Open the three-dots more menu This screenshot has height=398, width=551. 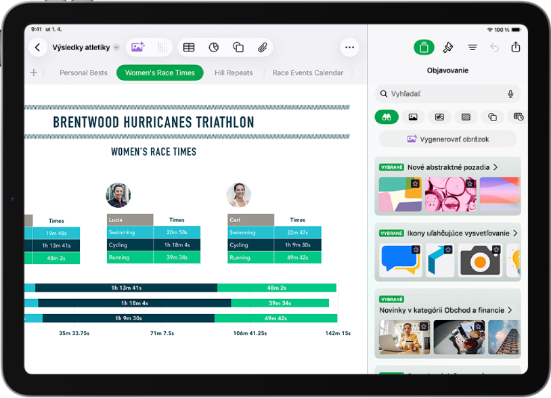click(x=349, y=47)
